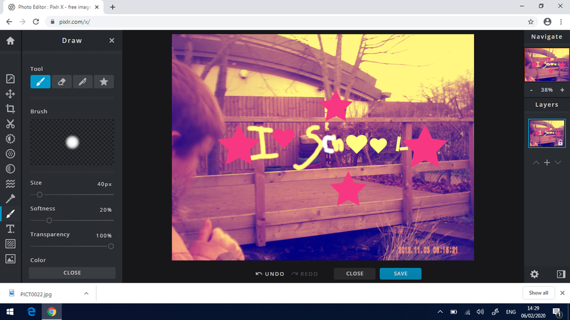Click the Navigate preview thumbnail
The height and width of the screenshot is (320, 570).
546,65
